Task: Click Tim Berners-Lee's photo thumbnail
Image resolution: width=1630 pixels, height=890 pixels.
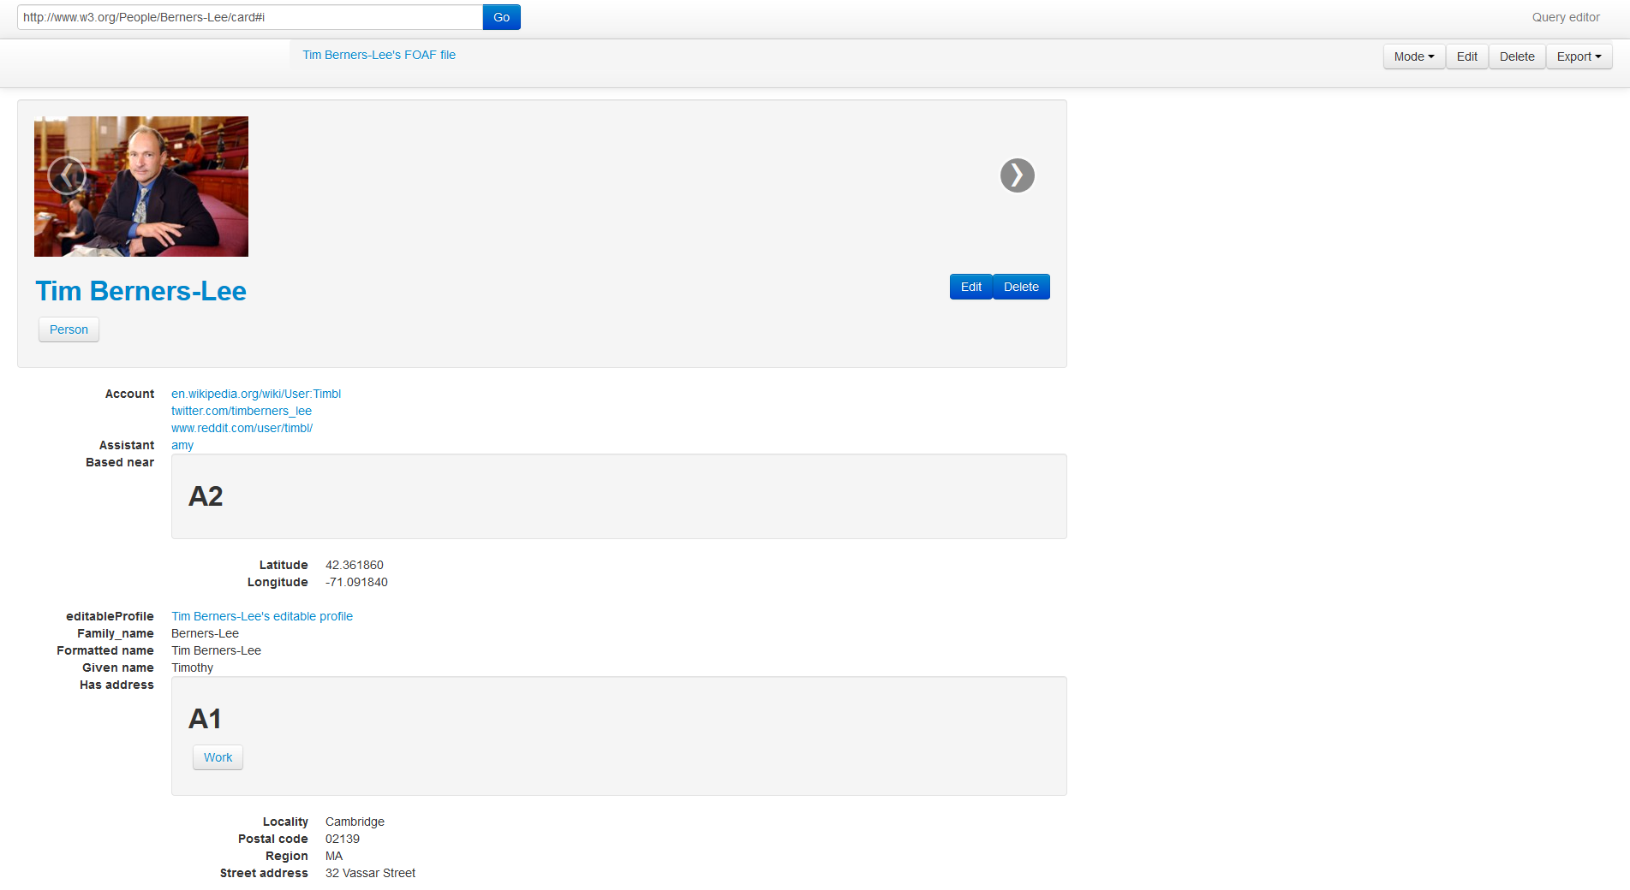Action: pos(140,186)
